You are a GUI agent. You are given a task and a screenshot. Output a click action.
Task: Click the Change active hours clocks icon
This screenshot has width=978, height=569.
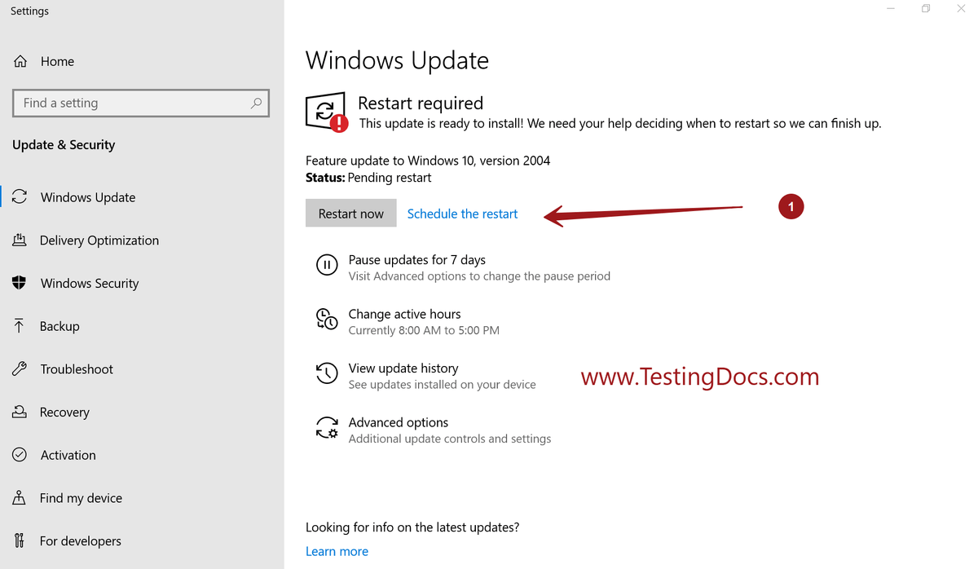pyautogui.click(x=327, y=320)
